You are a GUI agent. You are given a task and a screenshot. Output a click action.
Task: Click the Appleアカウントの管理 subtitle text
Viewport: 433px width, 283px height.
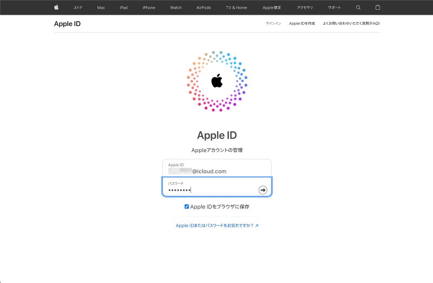(217, 150)
